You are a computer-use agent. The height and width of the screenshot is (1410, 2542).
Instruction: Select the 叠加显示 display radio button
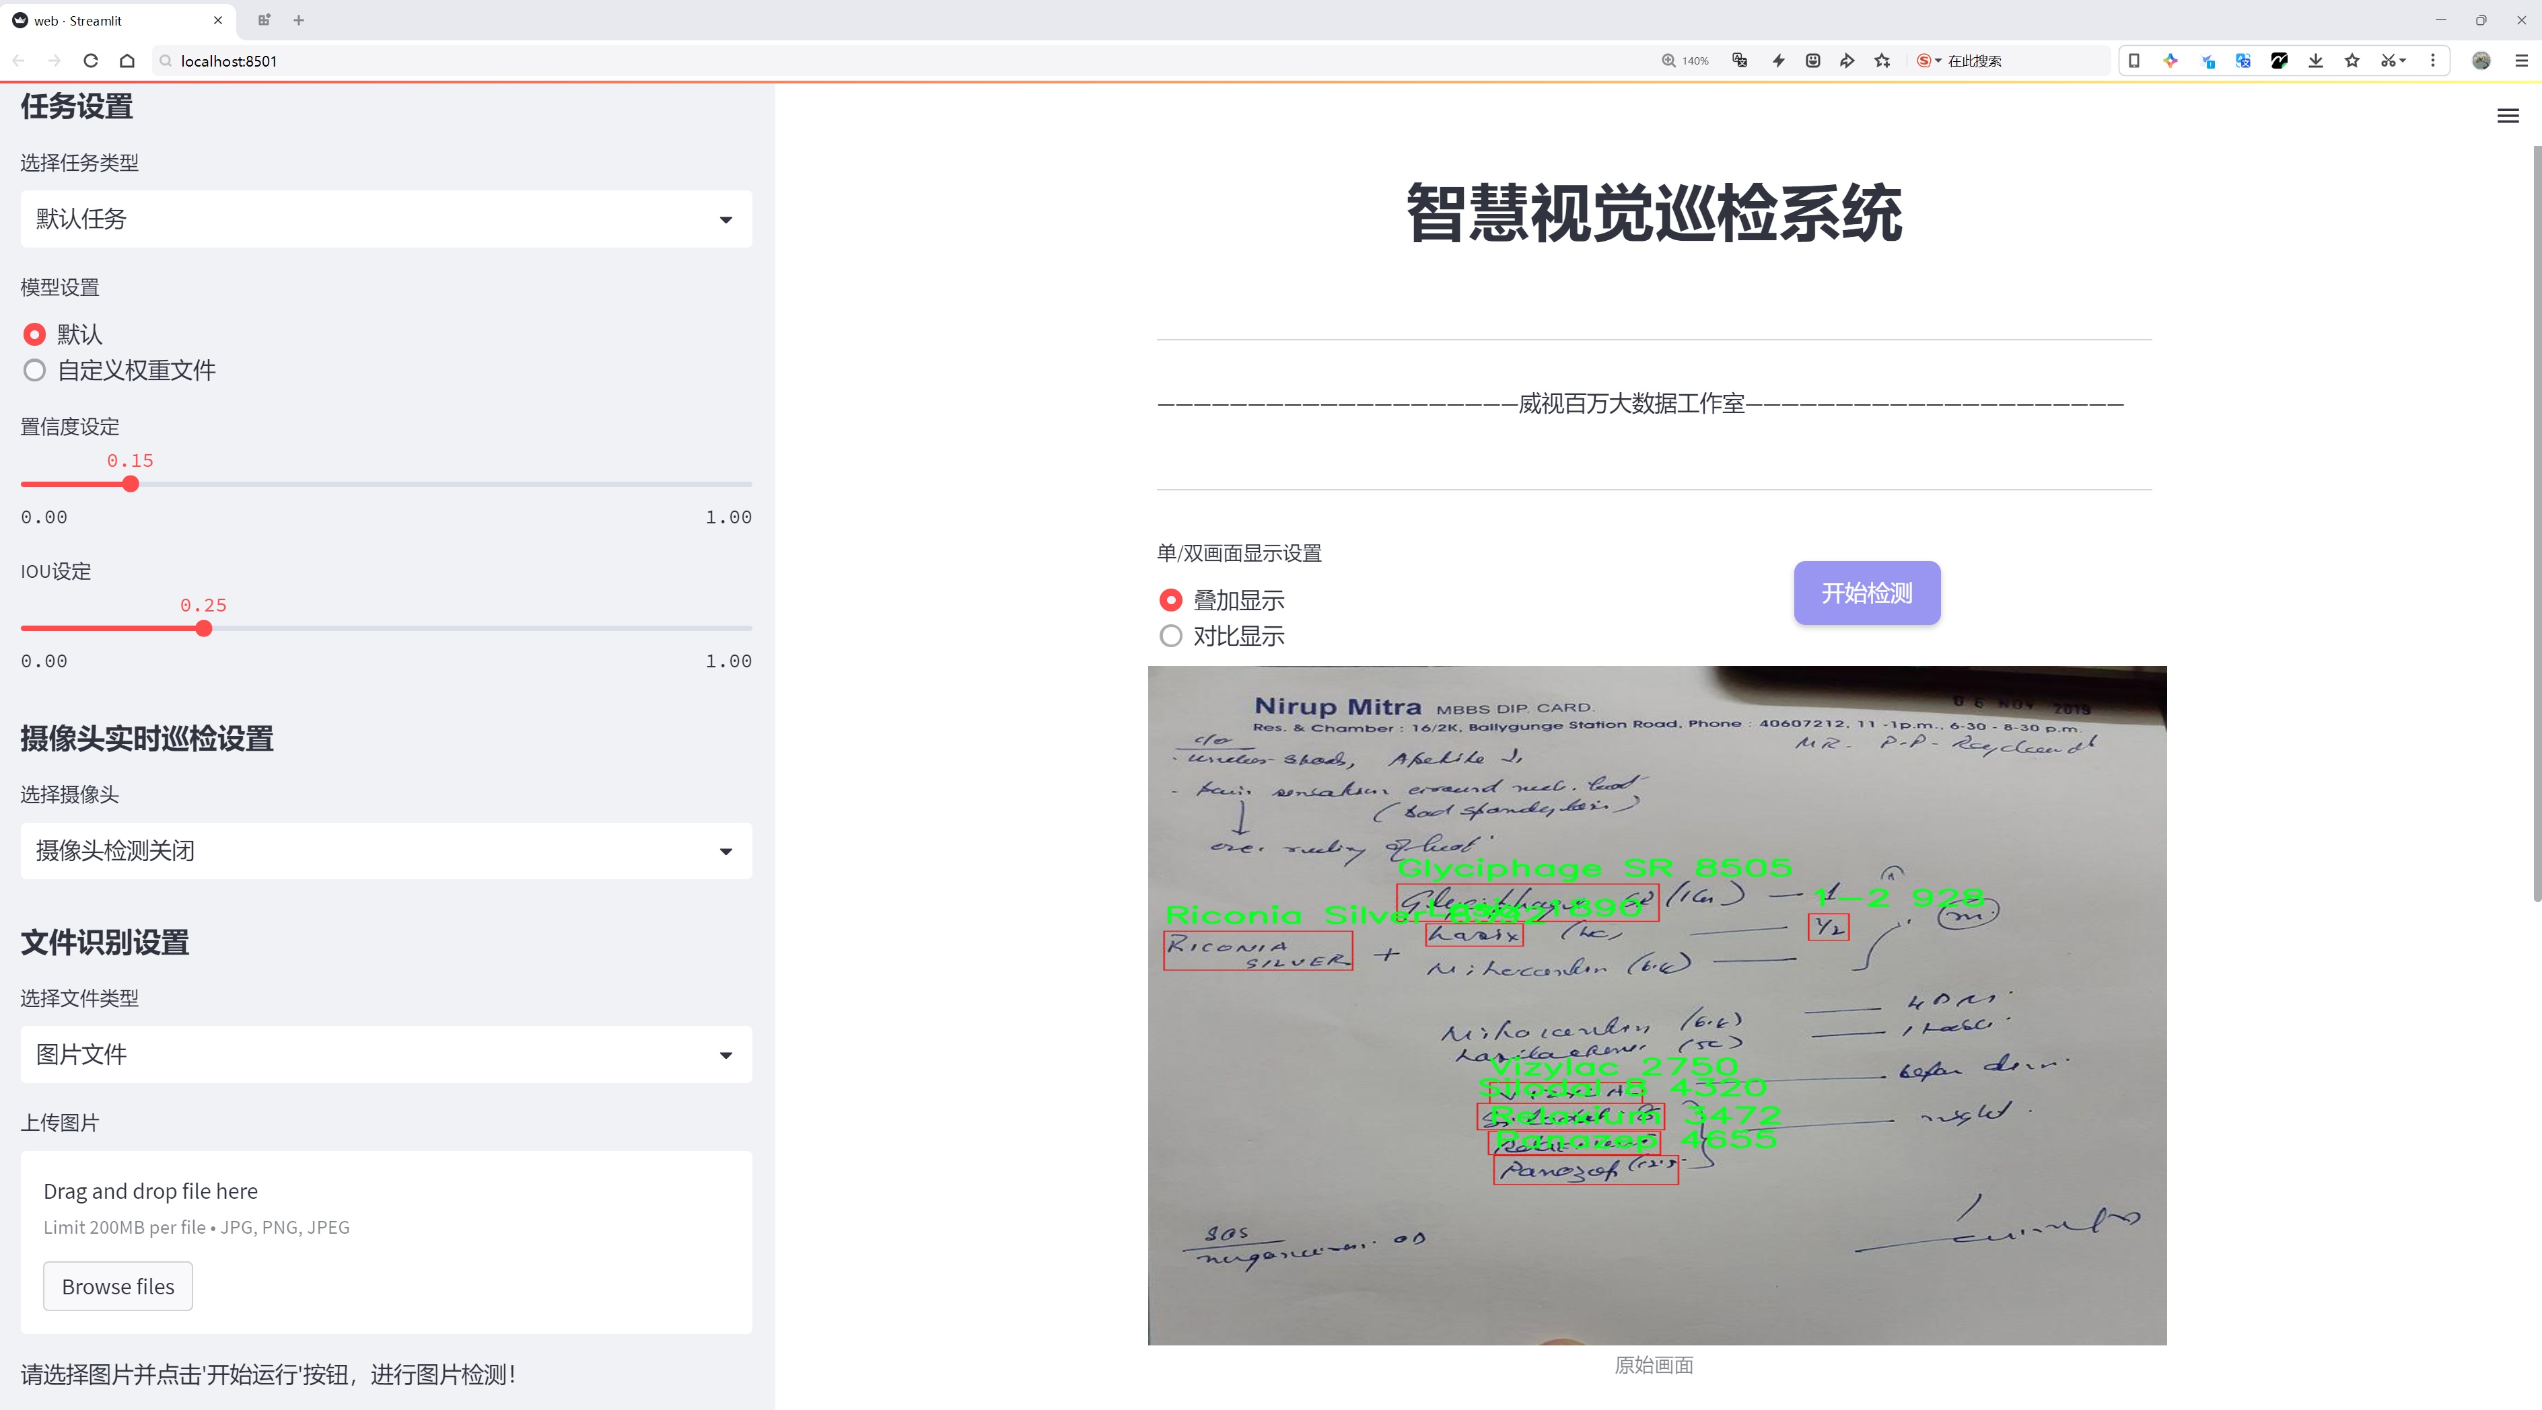coord(1170,601)
